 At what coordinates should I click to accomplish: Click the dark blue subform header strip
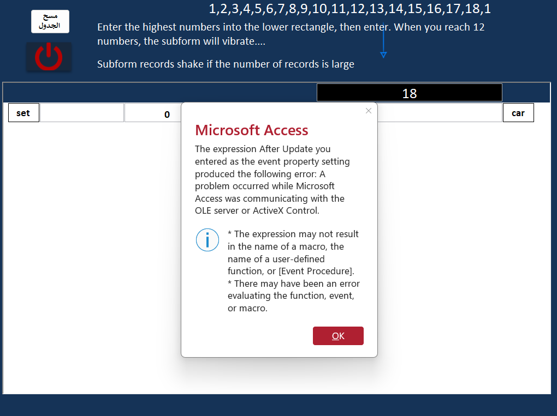point(160,93)
